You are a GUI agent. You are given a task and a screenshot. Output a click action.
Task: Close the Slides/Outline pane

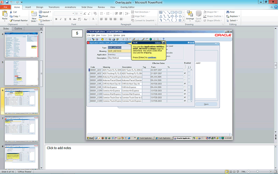pos(41,29)
